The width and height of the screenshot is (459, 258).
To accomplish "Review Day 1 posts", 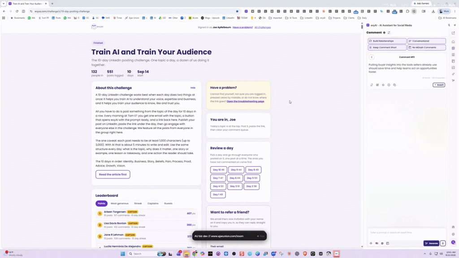I will [x=218, y=194].
